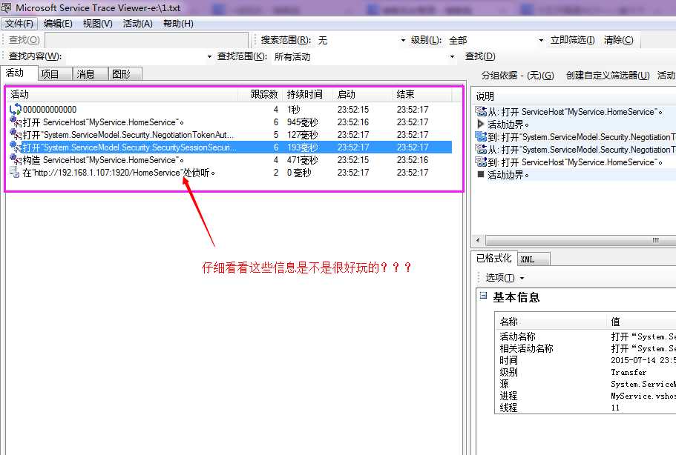This screenshot has width=676, height=455.
Task: Click icon of first 到: 打开 NegotiationT trace
Action: pyautogui.click(x=481, y=137)
